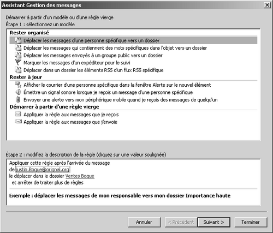Click the flag icon for 'Marquer les messages'
The height and width of the screenshot is (233, 273).
[x=18, y=62]
